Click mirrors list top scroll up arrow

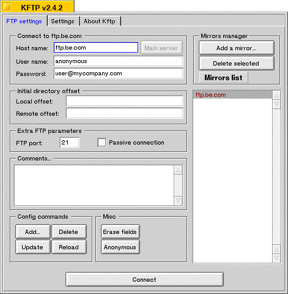pyautogui.click(x=276, y=95)
